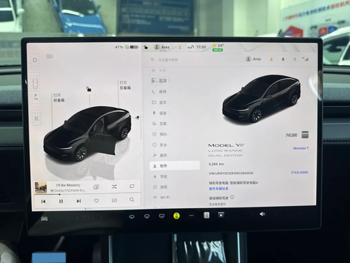The height and width of the screenshot is (263, 350).
Task: Decrease volume with arrow left of speaker
Action: [252, 214]
